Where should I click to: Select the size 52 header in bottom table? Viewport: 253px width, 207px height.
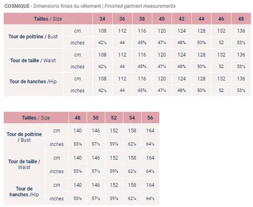[x=114, y=117]
